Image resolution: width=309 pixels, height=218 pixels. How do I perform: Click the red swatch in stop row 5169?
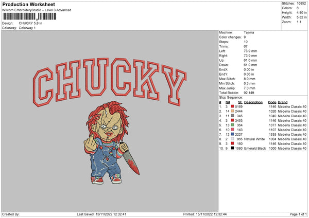coord(232,106)
